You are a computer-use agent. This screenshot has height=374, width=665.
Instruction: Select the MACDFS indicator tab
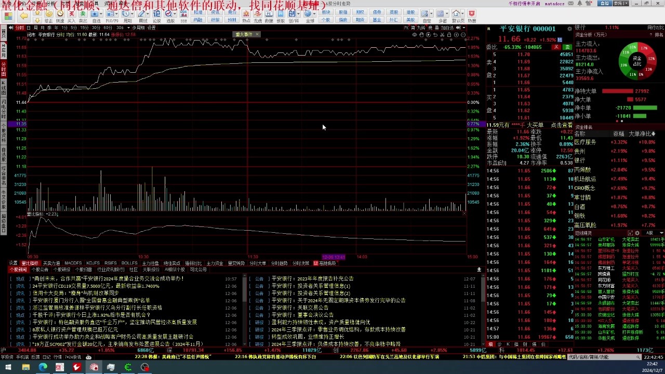(x=73, y=263)
